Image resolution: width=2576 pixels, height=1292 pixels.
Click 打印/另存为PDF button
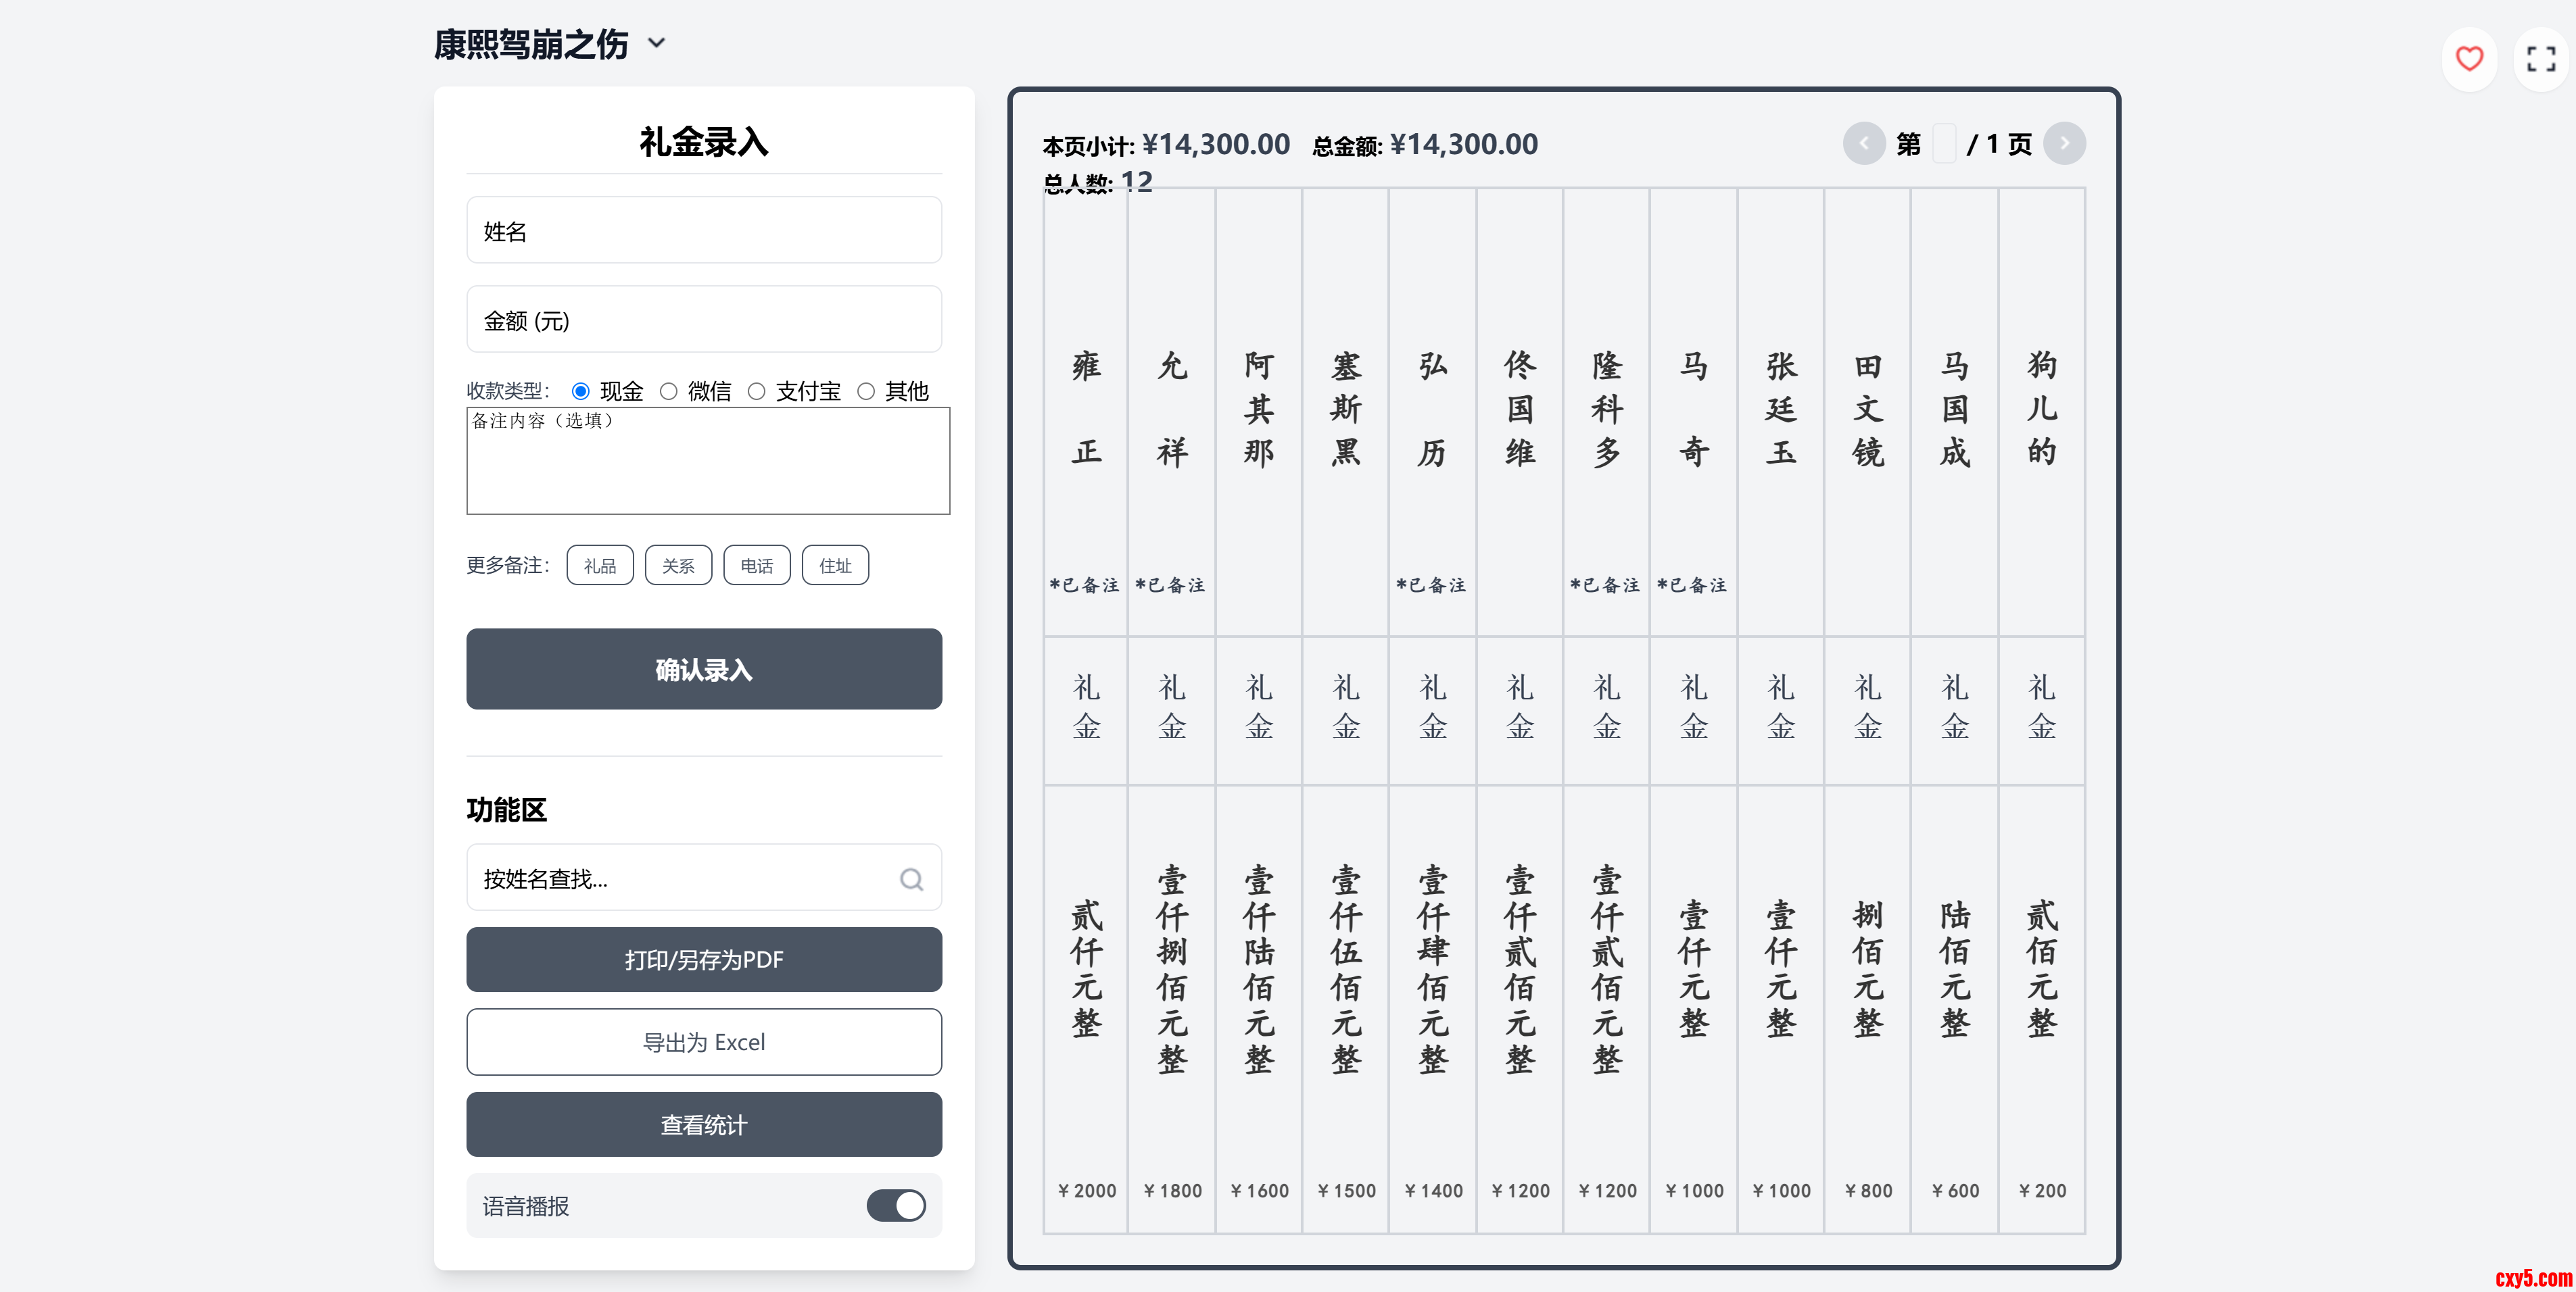[x=703, y=960]
